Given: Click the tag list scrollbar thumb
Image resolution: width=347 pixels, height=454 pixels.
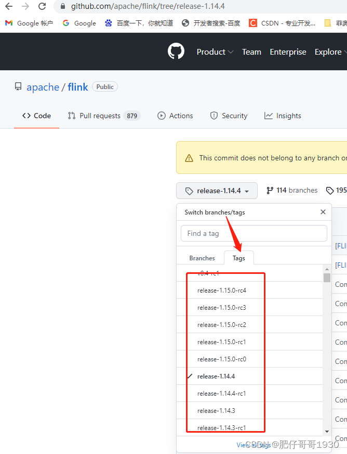Looking at the screenshot, I should tap(327, 278).
